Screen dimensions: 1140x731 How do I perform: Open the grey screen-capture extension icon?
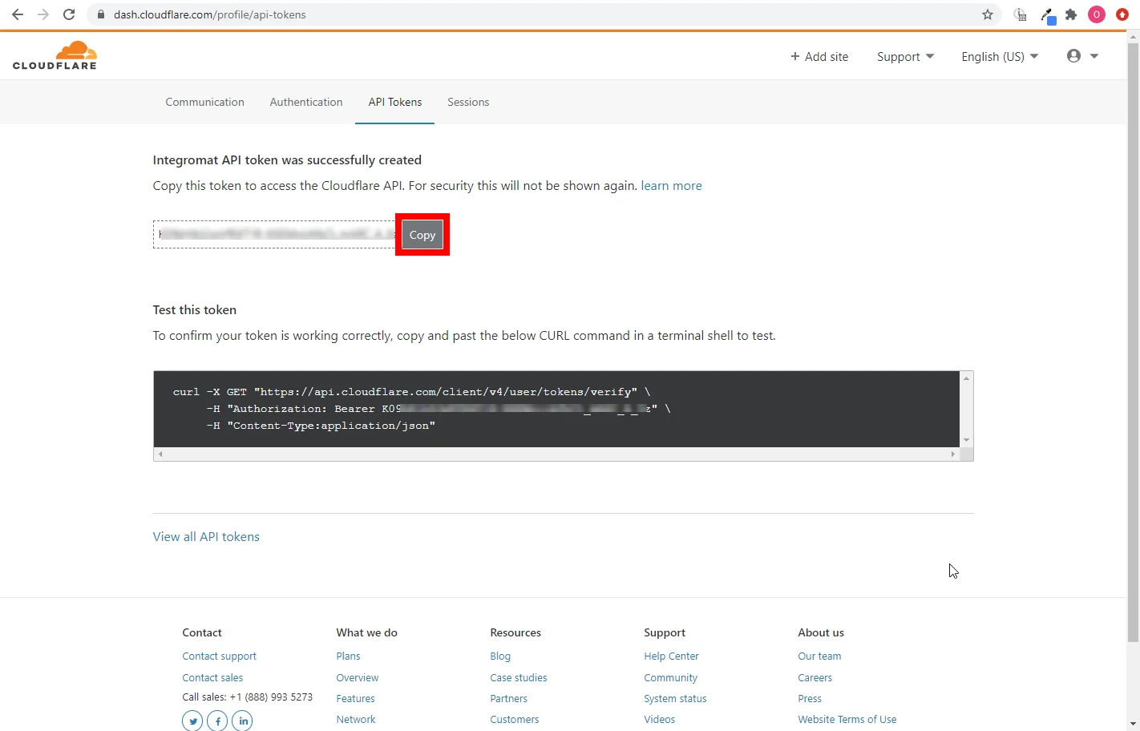pos(1020,14)
